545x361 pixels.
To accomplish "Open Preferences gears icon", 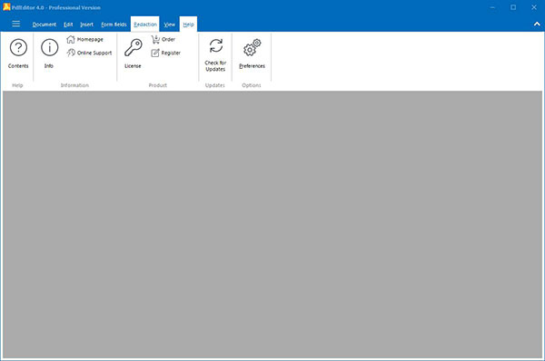I will 252,47.
